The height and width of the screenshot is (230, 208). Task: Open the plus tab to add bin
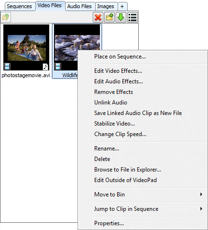point(122,6)
